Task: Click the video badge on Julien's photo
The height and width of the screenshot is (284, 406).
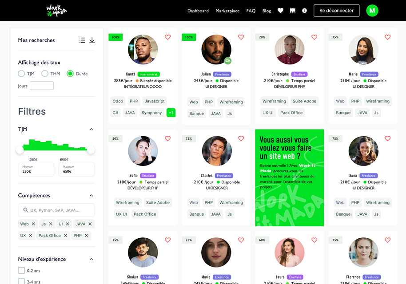Action: pos(227,61)
